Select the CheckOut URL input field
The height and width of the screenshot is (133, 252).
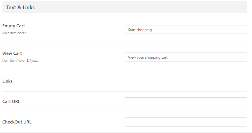pyautogui.click(x=186, y=122)
